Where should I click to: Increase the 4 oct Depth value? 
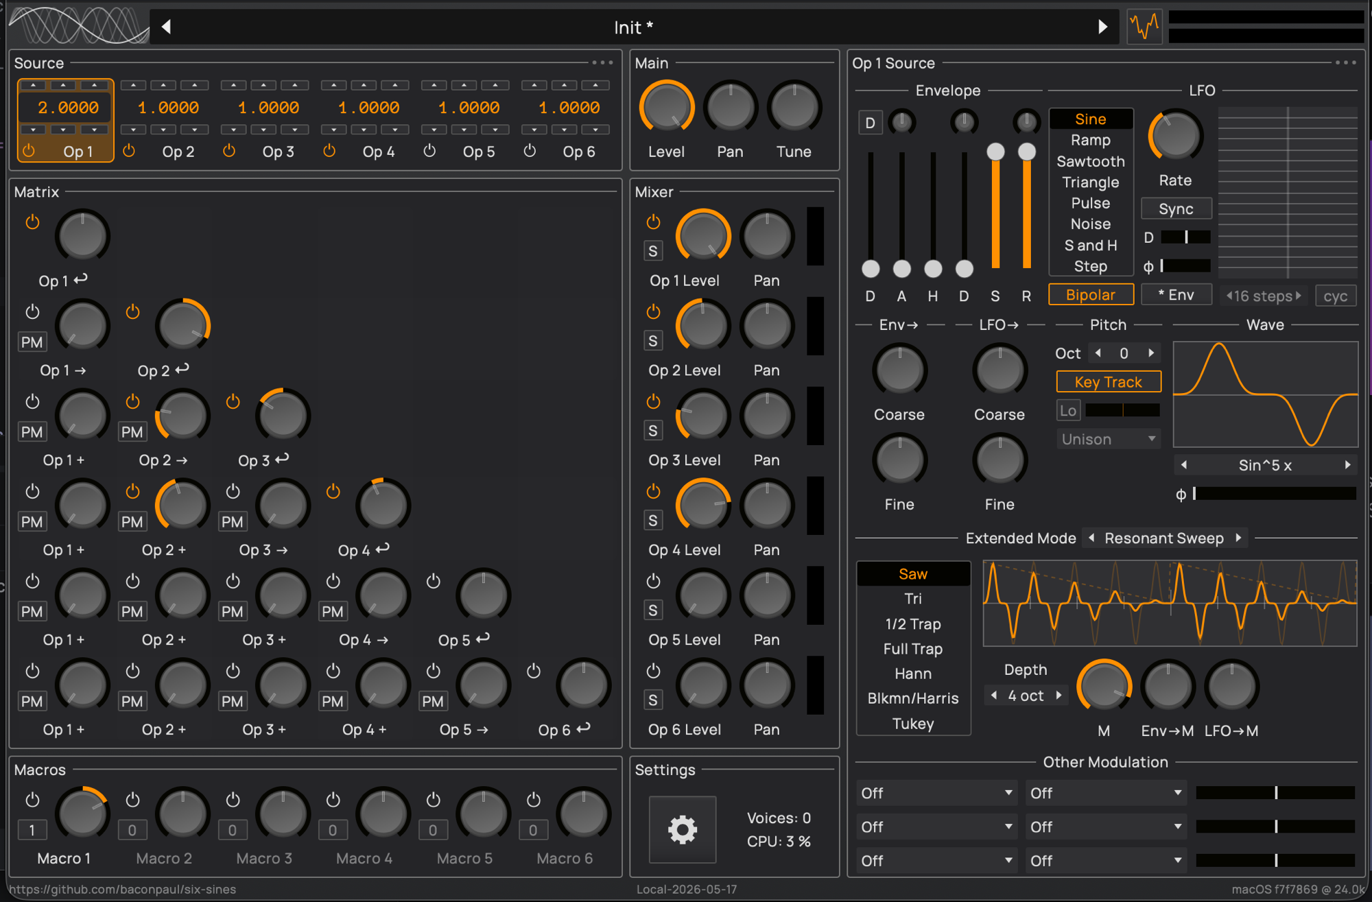click(1059, 696)
